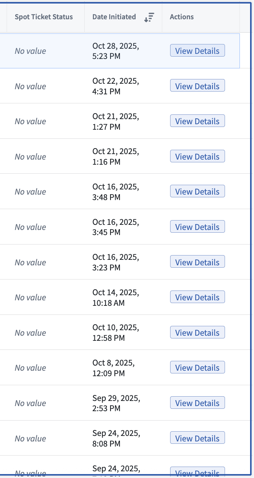
Task: View Details for Oct 22, 2025, 4:31 PM
Action: pyautogui.click(x=197, y=86)
